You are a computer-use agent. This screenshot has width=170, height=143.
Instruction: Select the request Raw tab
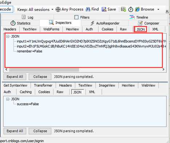click(x=123, y=29)
